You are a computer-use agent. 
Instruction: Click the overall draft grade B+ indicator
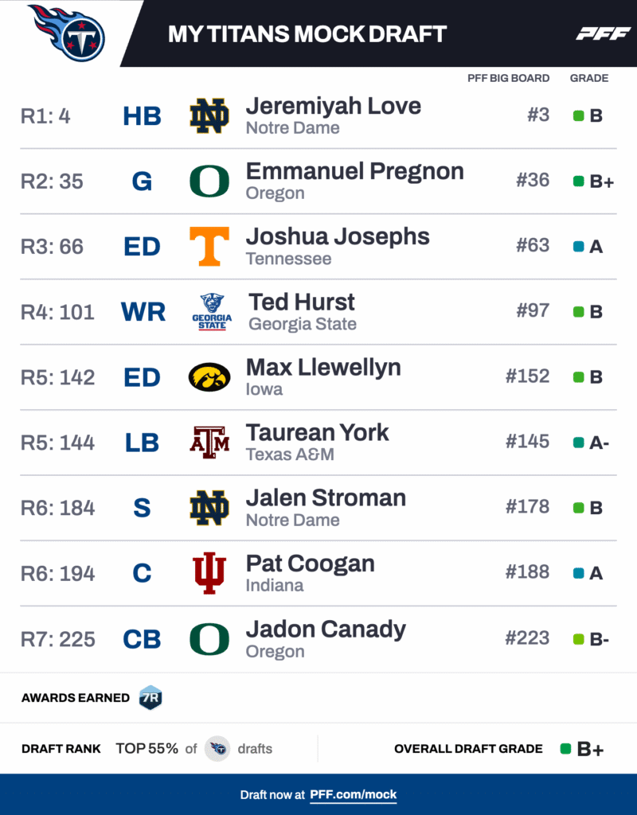pos(582,749)
